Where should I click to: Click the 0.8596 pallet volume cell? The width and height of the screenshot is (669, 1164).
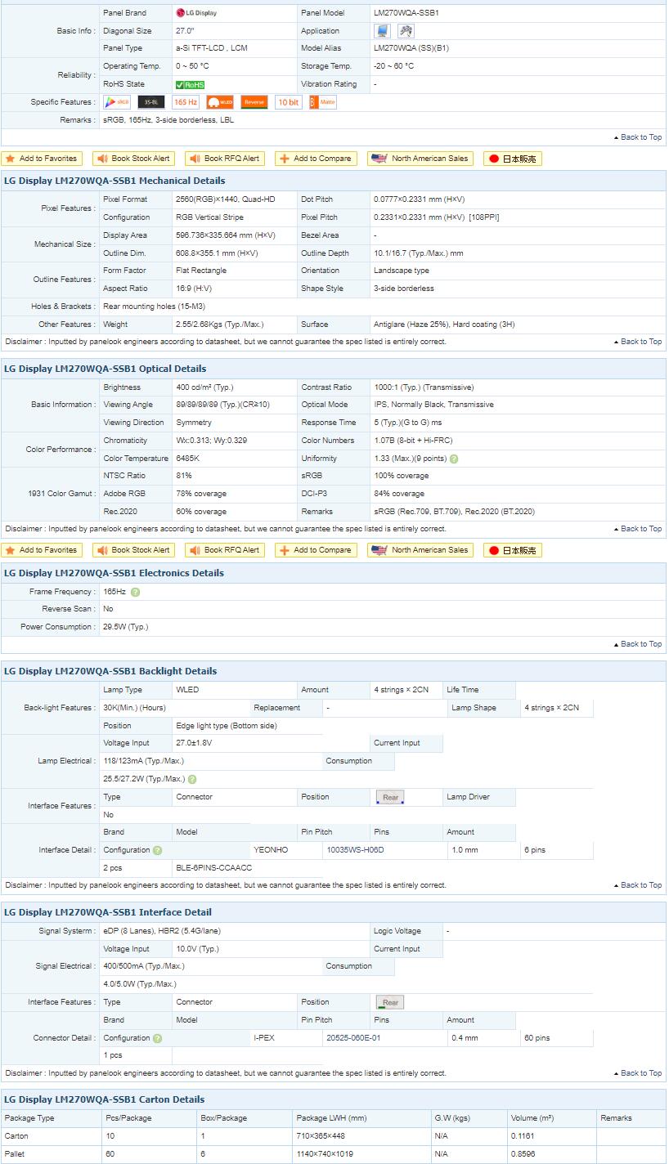551,1154
